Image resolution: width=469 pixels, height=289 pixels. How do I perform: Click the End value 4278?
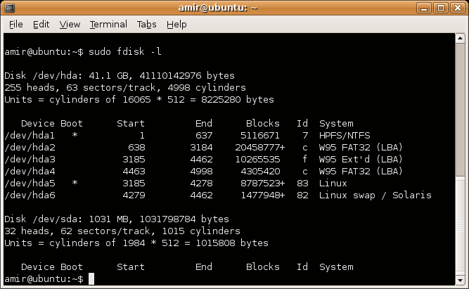(201, 183)
